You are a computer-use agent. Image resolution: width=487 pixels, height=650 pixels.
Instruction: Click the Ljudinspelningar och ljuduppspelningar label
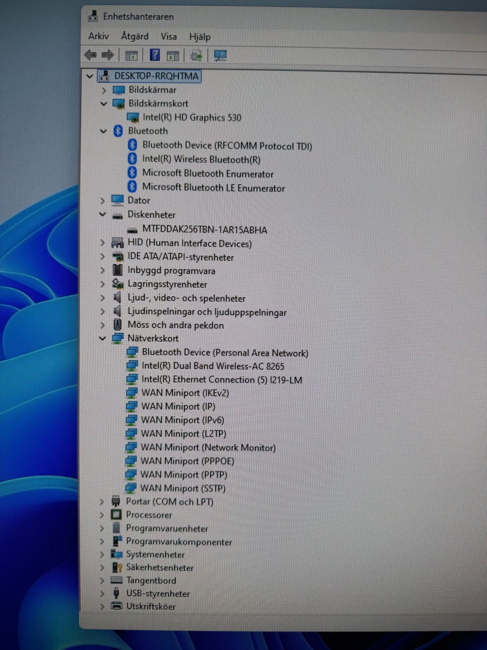(x=207, y=312)
